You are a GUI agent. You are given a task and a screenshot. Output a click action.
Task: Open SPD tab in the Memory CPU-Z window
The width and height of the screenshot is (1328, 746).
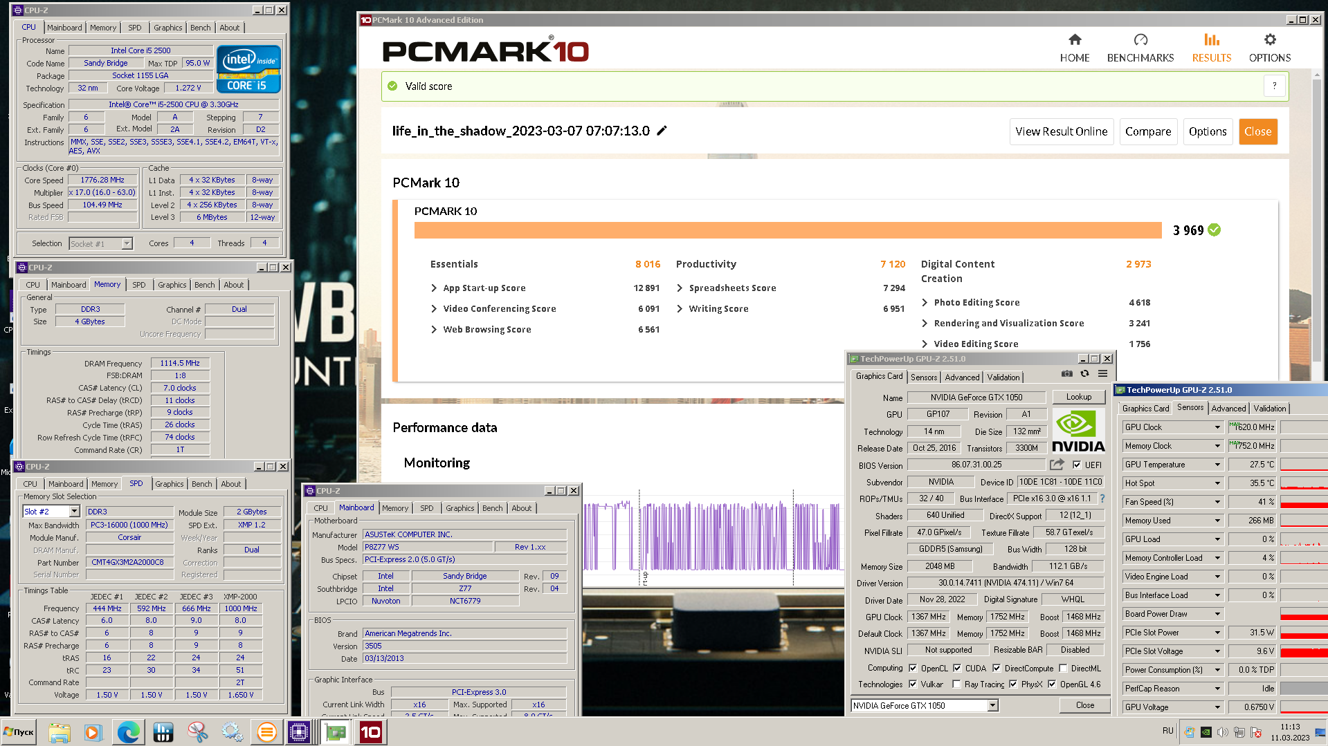139,285
